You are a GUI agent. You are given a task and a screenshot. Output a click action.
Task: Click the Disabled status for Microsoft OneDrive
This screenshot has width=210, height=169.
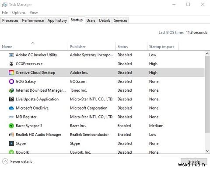[125, 108]
